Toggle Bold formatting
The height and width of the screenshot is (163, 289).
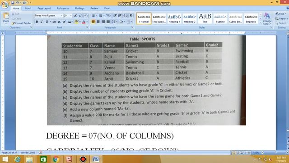tap(37, 22)
